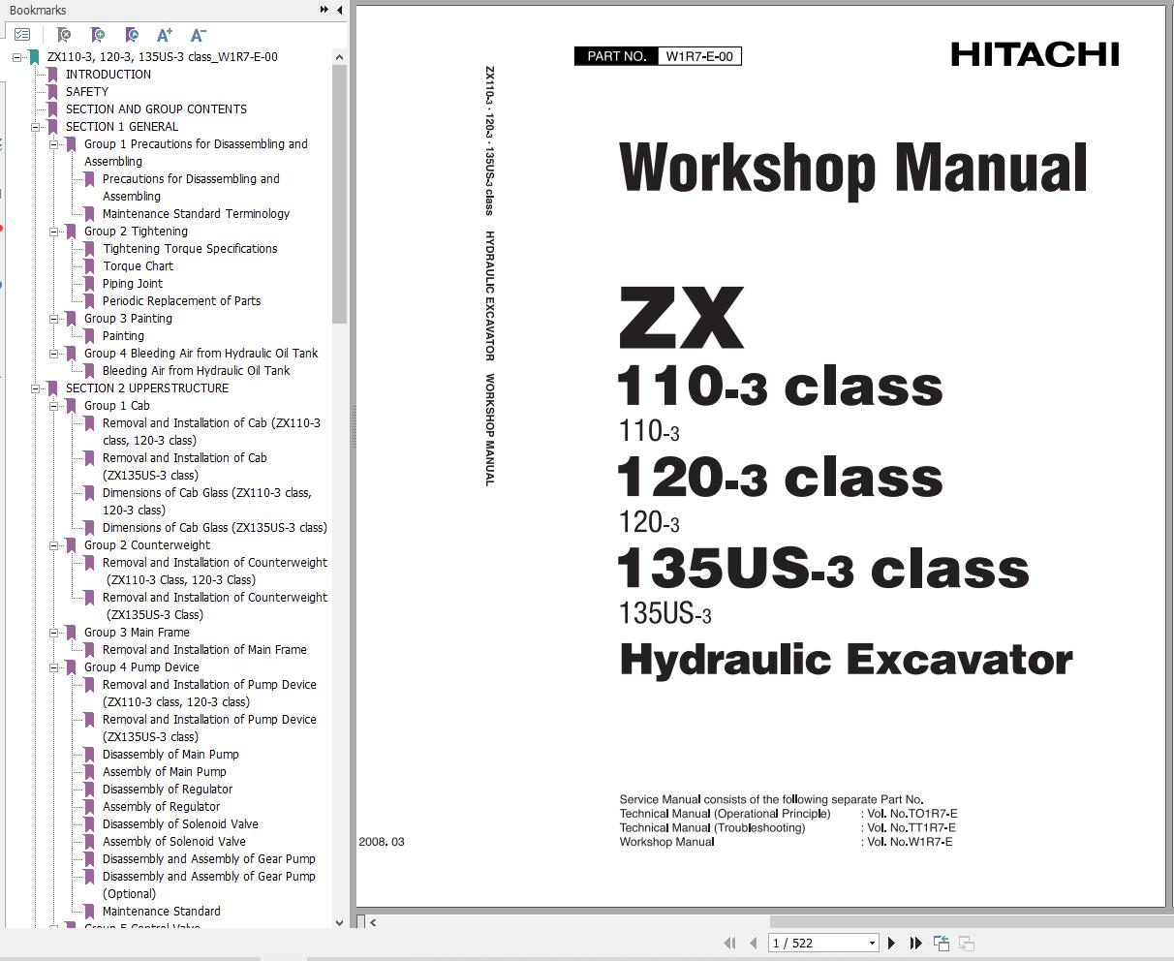Viewport: 1174px width, 961px height.
Task: Open the SAFETY bookmark
Action: click(87, 92)
